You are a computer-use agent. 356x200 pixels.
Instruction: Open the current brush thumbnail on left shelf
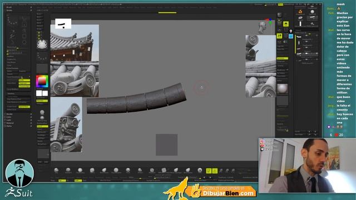42,44
